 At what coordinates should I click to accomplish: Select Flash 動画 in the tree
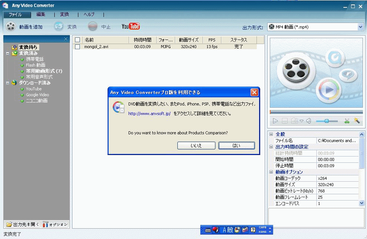[x=35, y=65]
